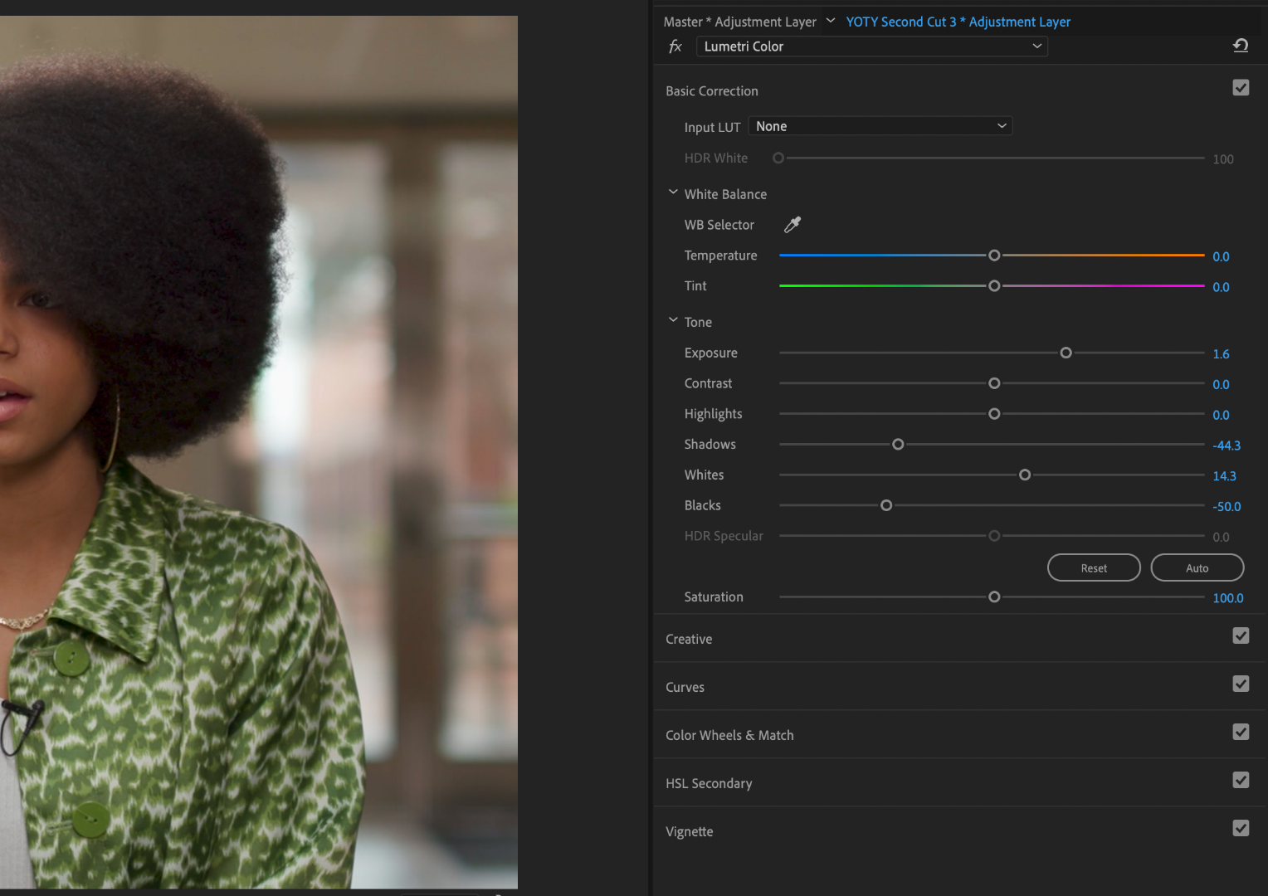Click the Blacks value -50.0
The width and height of the screenshot is (1268, 896).
(1227, 506)
